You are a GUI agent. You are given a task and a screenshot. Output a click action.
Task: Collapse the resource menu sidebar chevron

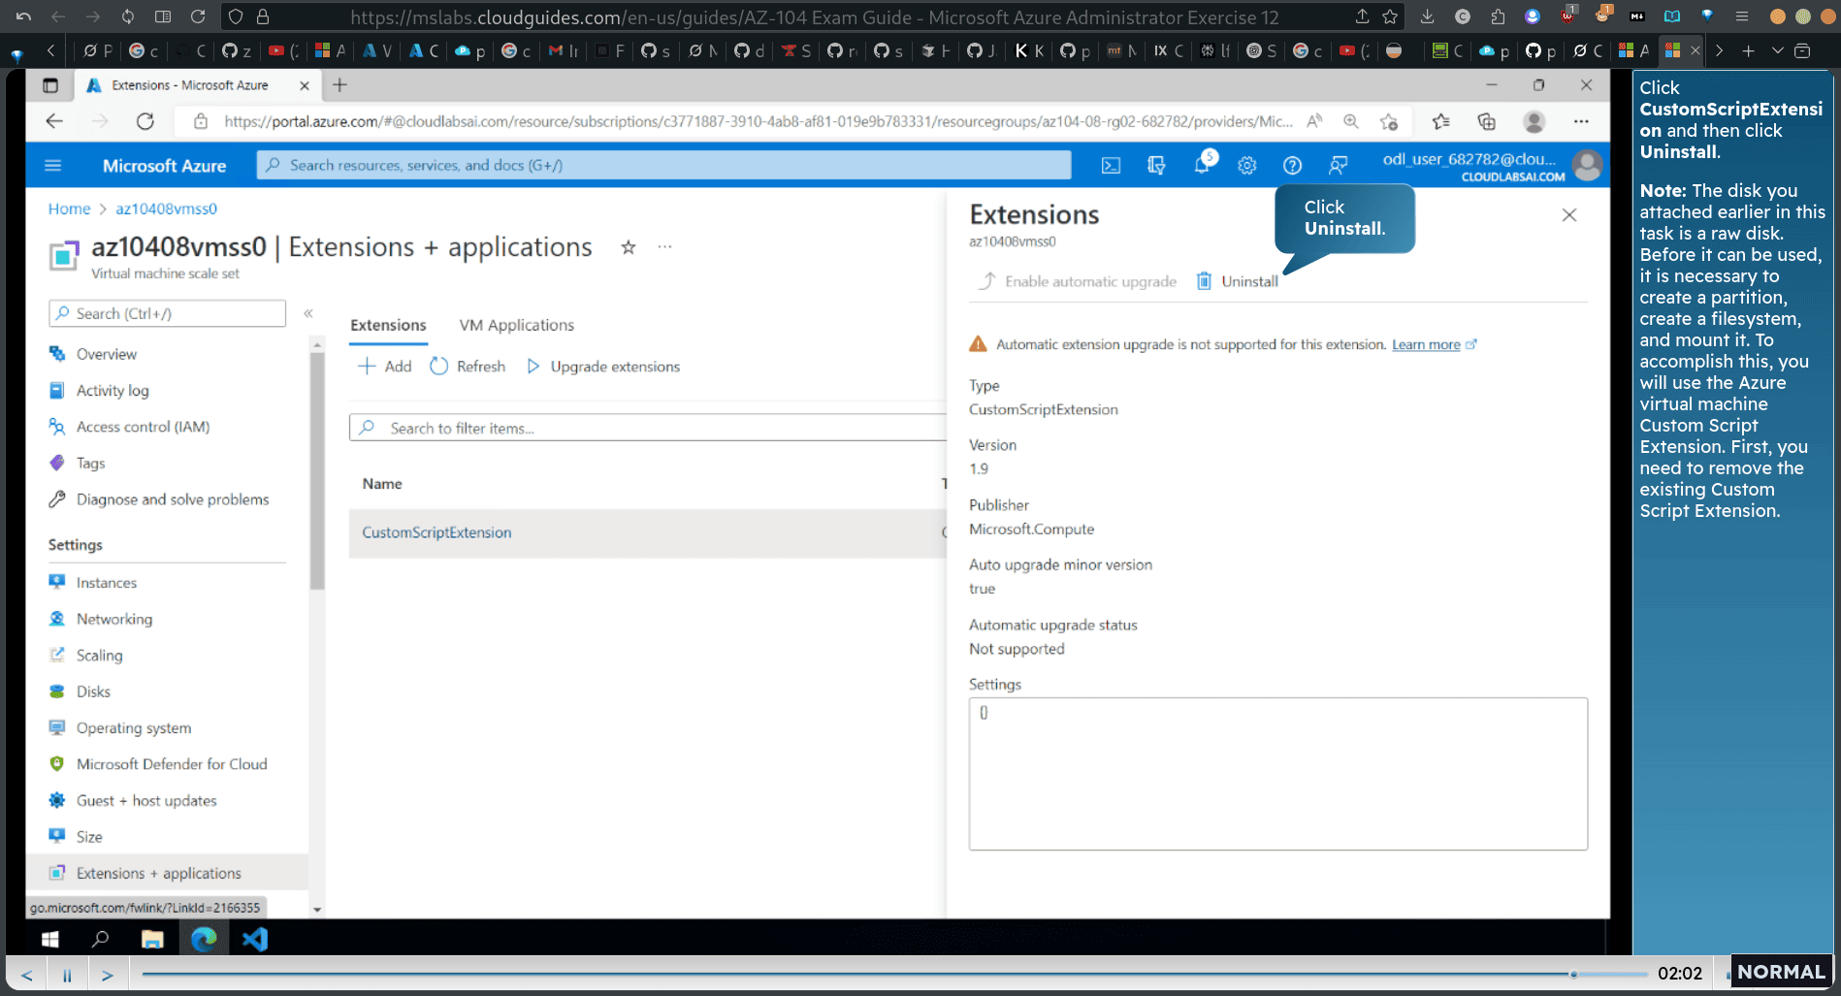point(308,313)
